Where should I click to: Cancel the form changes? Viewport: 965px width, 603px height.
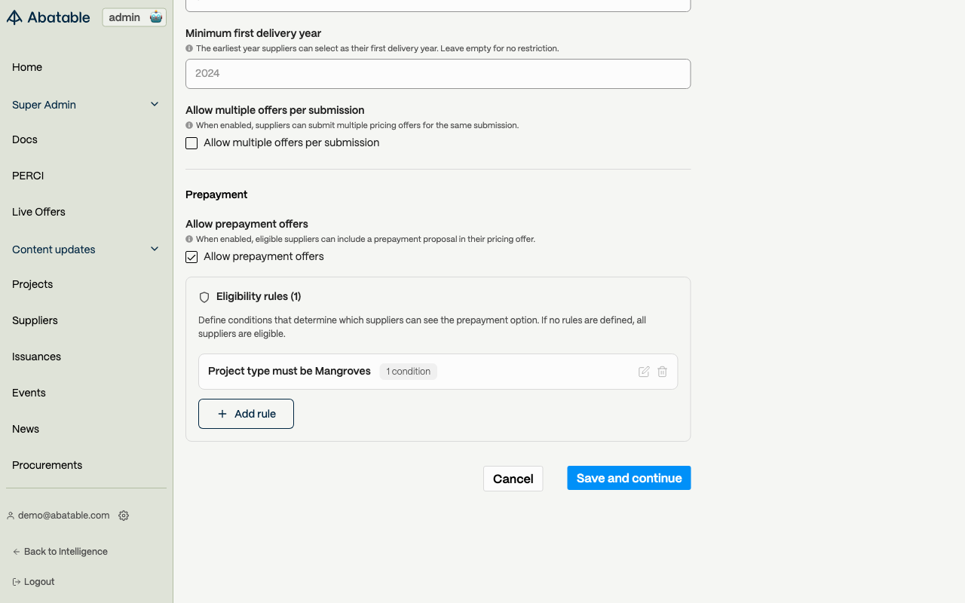pos(513,479)
